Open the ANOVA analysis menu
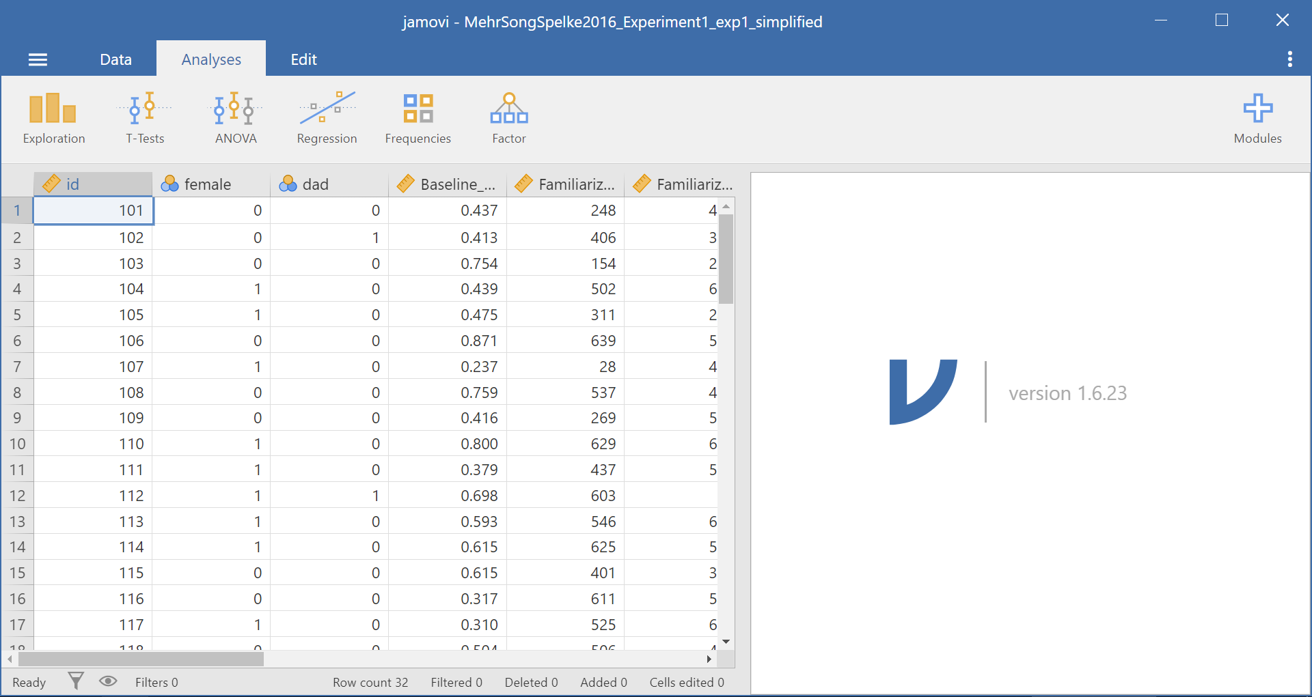1312x697 pixels. pyautogui.click(x=235, y=119)
